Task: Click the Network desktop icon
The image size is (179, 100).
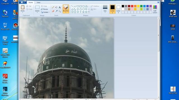Action: (5, 13)
